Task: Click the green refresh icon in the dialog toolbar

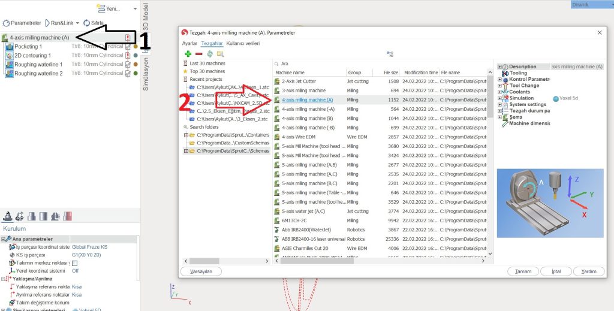Action: click(x=209, y=53)
